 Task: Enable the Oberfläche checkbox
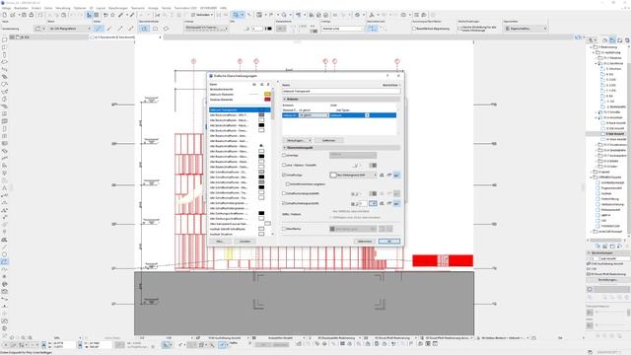(284, 229)
